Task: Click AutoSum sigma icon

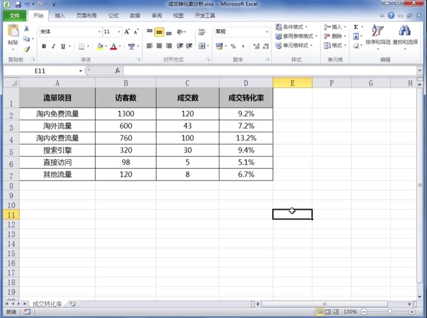Action: pyautogui.click(x=356, y=27)
